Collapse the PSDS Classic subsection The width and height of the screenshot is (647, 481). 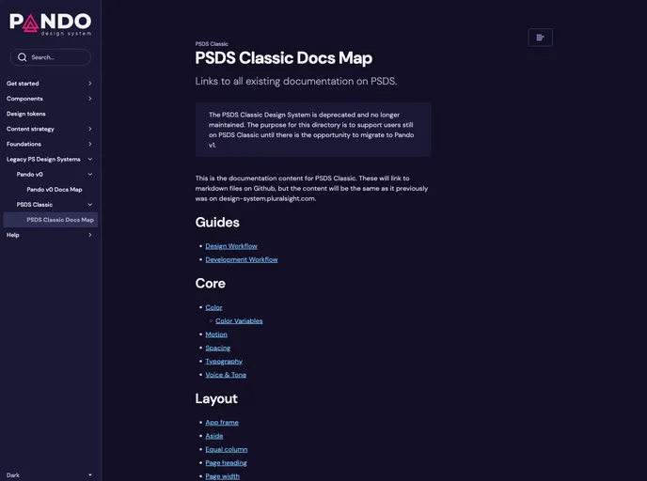click(x=90, y=204)
